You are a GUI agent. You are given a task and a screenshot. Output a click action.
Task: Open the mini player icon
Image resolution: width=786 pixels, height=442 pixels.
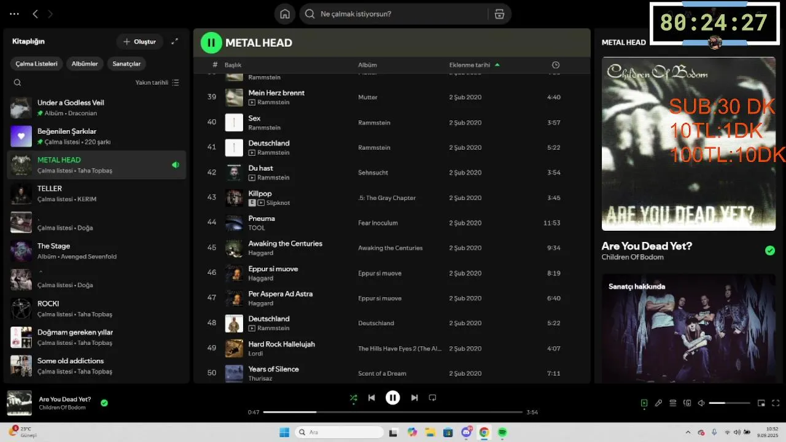(761, 403)
